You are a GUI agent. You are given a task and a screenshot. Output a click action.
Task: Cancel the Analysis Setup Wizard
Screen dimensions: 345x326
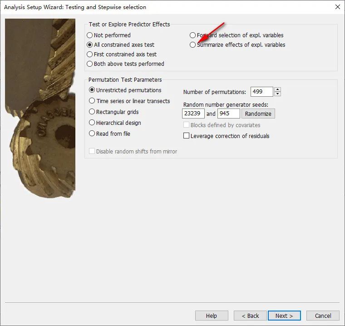click(323, 316)
